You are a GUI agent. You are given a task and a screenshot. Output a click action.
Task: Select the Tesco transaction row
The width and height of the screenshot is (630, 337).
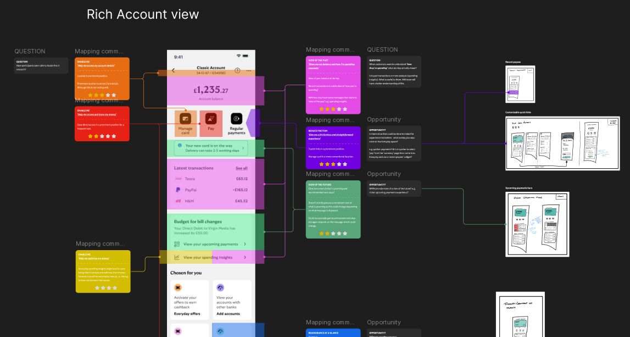[211, 179]
